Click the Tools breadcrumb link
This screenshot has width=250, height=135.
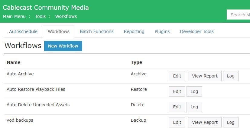40,16
